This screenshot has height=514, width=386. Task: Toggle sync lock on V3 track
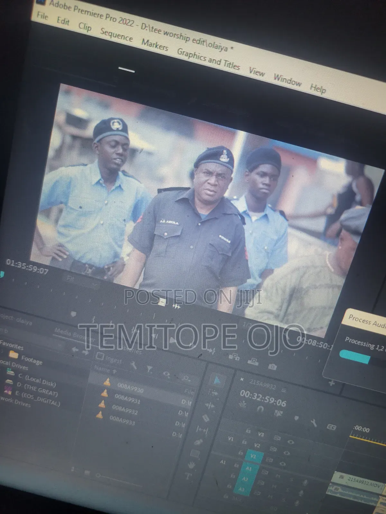point(277,438)
